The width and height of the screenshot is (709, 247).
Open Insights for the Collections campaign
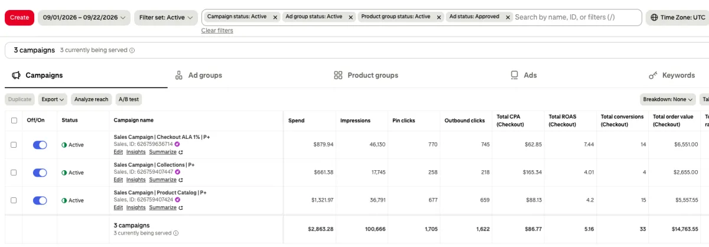[x=136, y=180]
